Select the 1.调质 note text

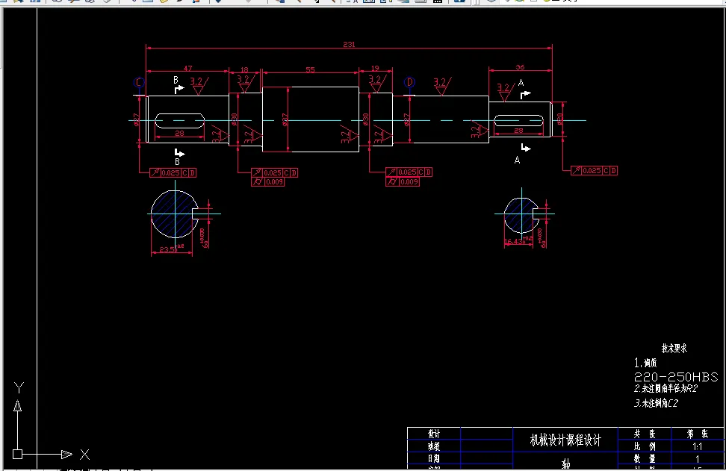(x=645, y=363)
